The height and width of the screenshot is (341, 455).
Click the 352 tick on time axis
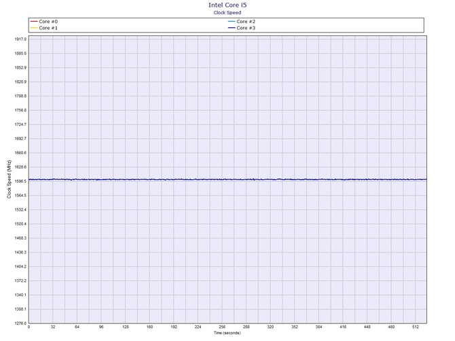(295, 327)
